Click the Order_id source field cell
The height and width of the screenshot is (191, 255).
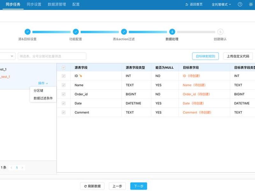pyautogui.click(x=81, y=94)
